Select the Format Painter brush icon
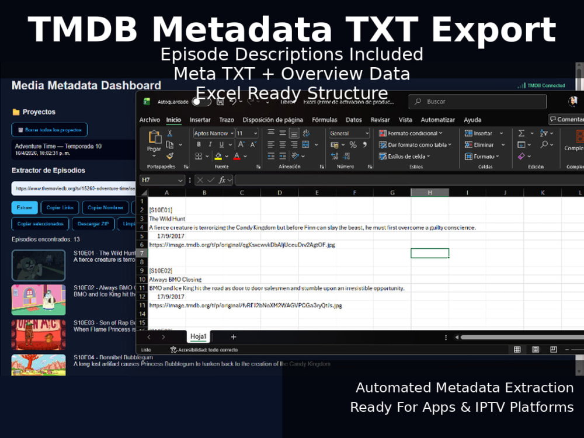The width and height of the screenshot is (584, 438). point(170,156)
